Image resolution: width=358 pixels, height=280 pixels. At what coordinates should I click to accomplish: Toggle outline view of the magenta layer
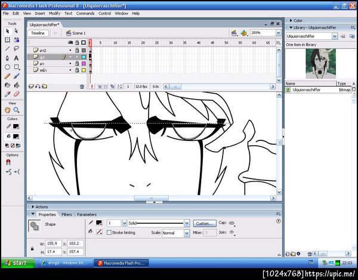coord(84,63)
